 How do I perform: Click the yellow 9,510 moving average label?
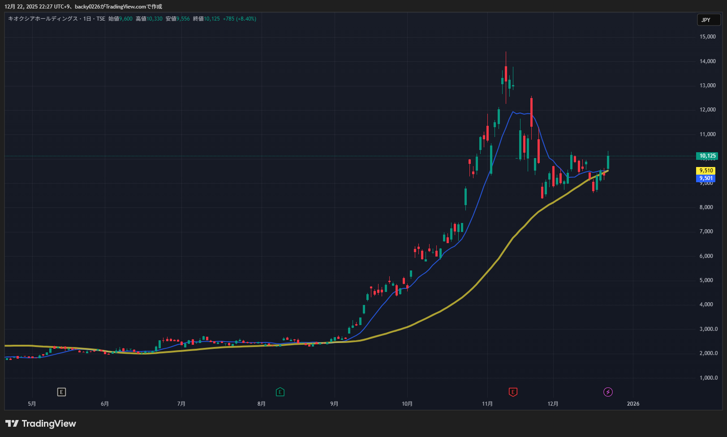pos(706,171)
